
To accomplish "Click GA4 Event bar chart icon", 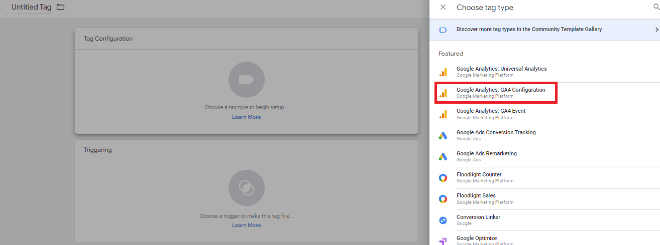I will 443,114.
